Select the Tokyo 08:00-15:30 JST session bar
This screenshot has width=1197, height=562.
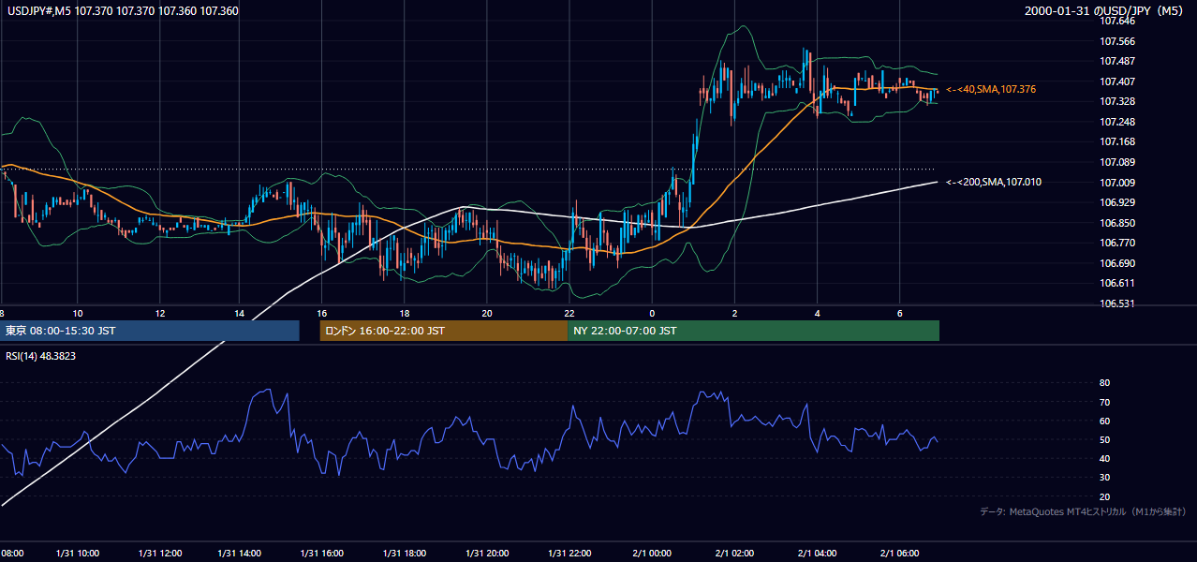[149, 331]
